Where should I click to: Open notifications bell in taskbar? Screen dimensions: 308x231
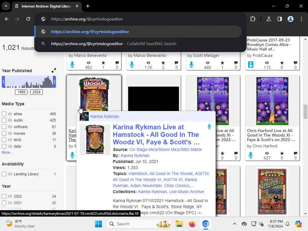[288, 224]
